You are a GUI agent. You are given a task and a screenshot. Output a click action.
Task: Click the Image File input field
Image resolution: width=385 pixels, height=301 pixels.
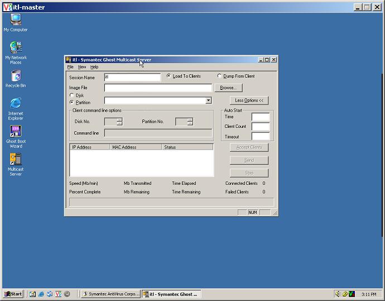click(x=158, y=88)
